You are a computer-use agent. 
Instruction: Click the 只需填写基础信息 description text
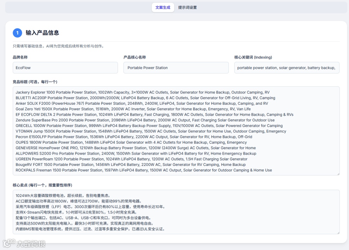click(59, 46)
